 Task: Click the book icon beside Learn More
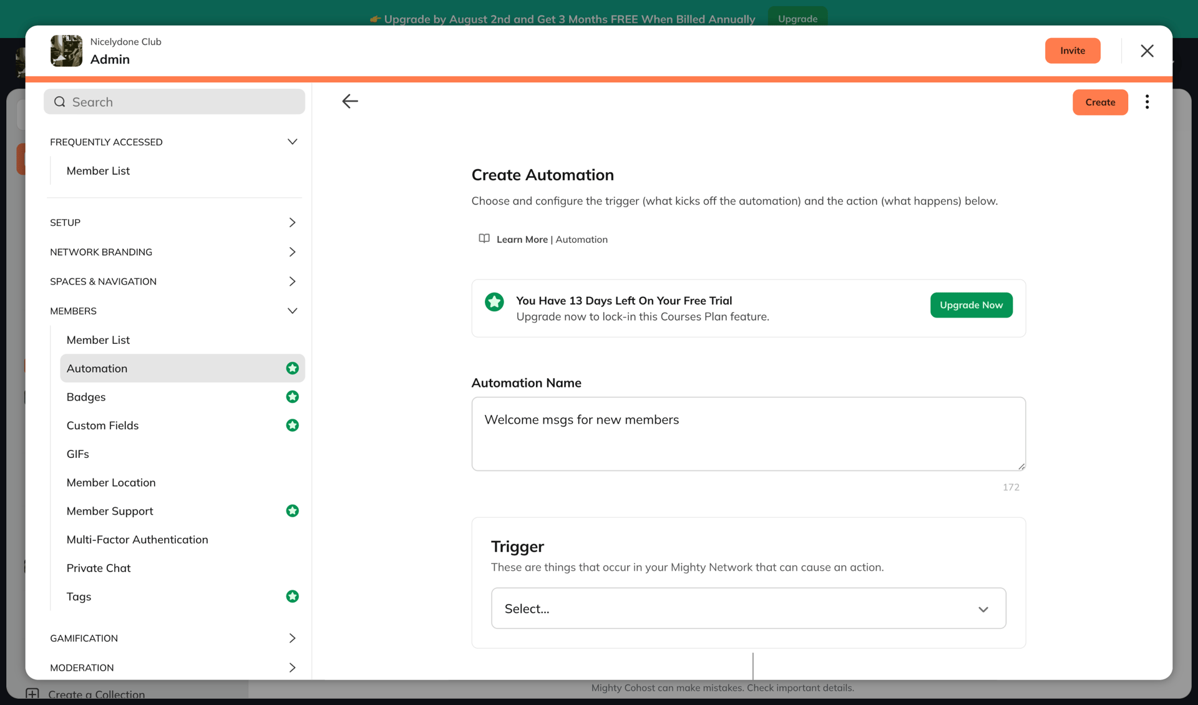tap(484, 239)
